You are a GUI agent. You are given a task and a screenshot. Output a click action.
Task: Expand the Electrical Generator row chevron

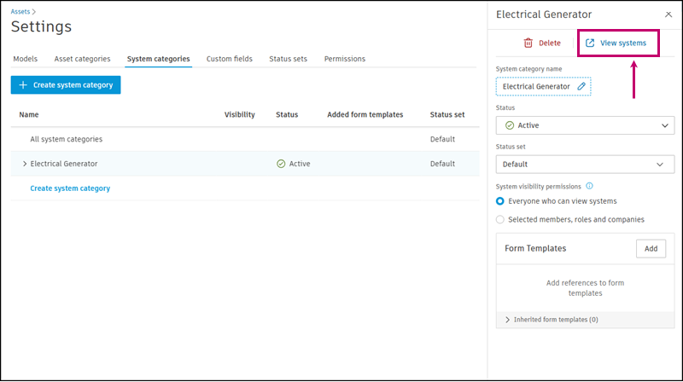pos(25,164)
